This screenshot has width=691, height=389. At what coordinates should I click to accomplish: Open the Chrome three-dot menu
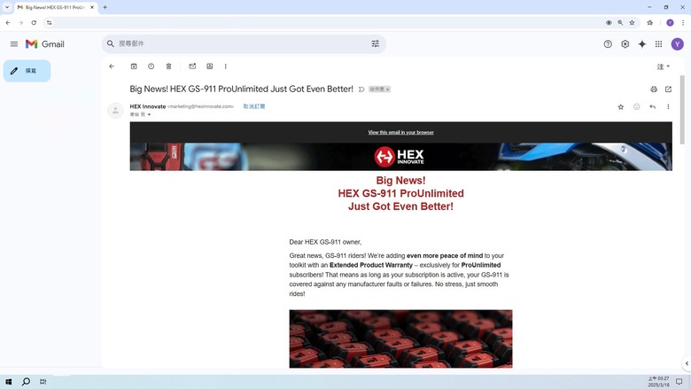683,22
